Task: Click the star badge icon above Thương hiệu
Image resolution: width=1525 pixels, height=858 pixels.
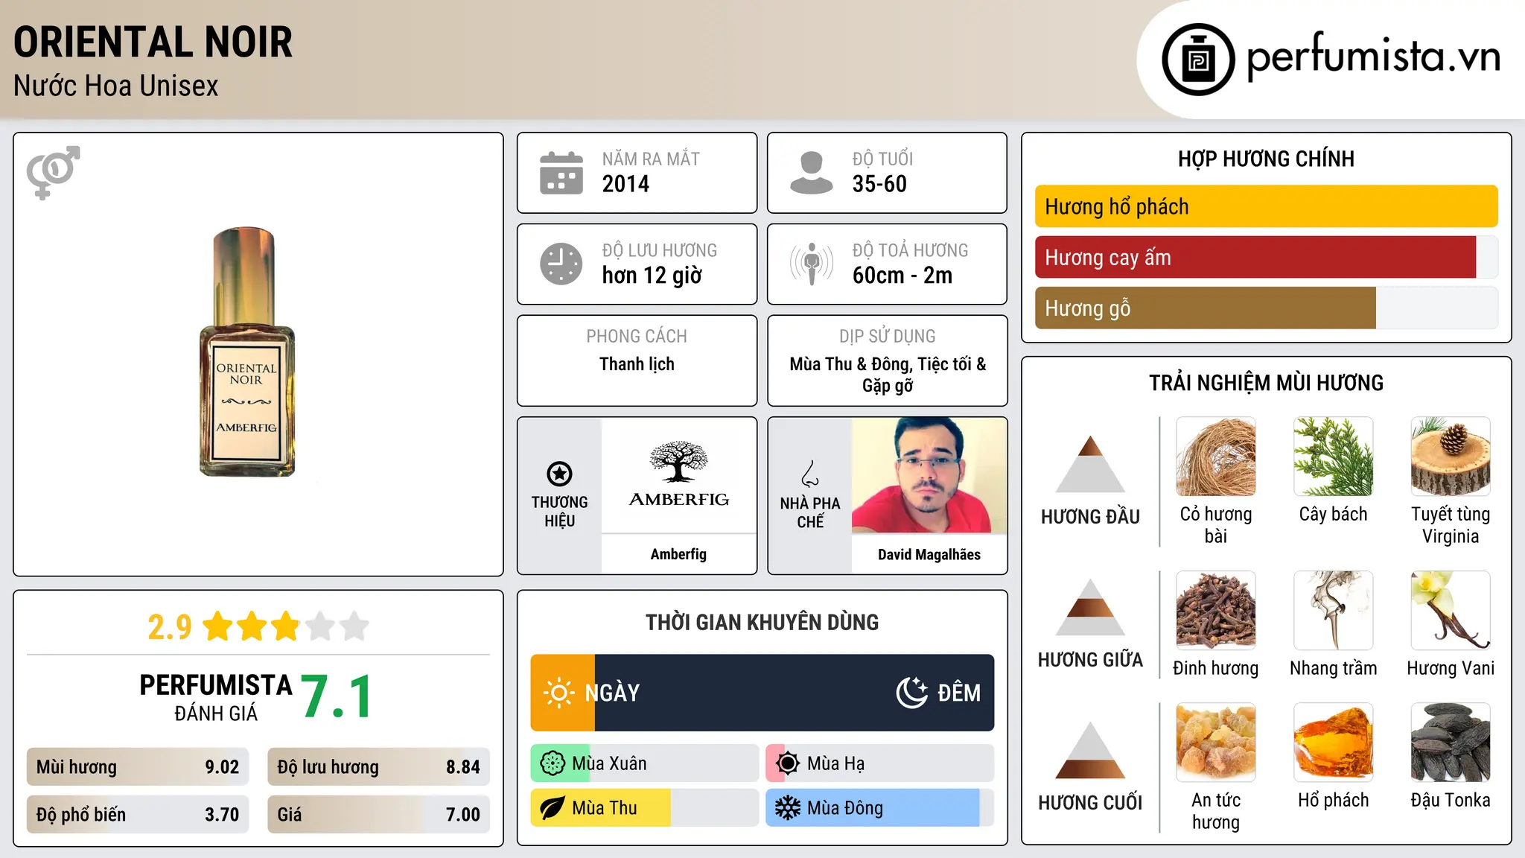Action: point(559,474)
